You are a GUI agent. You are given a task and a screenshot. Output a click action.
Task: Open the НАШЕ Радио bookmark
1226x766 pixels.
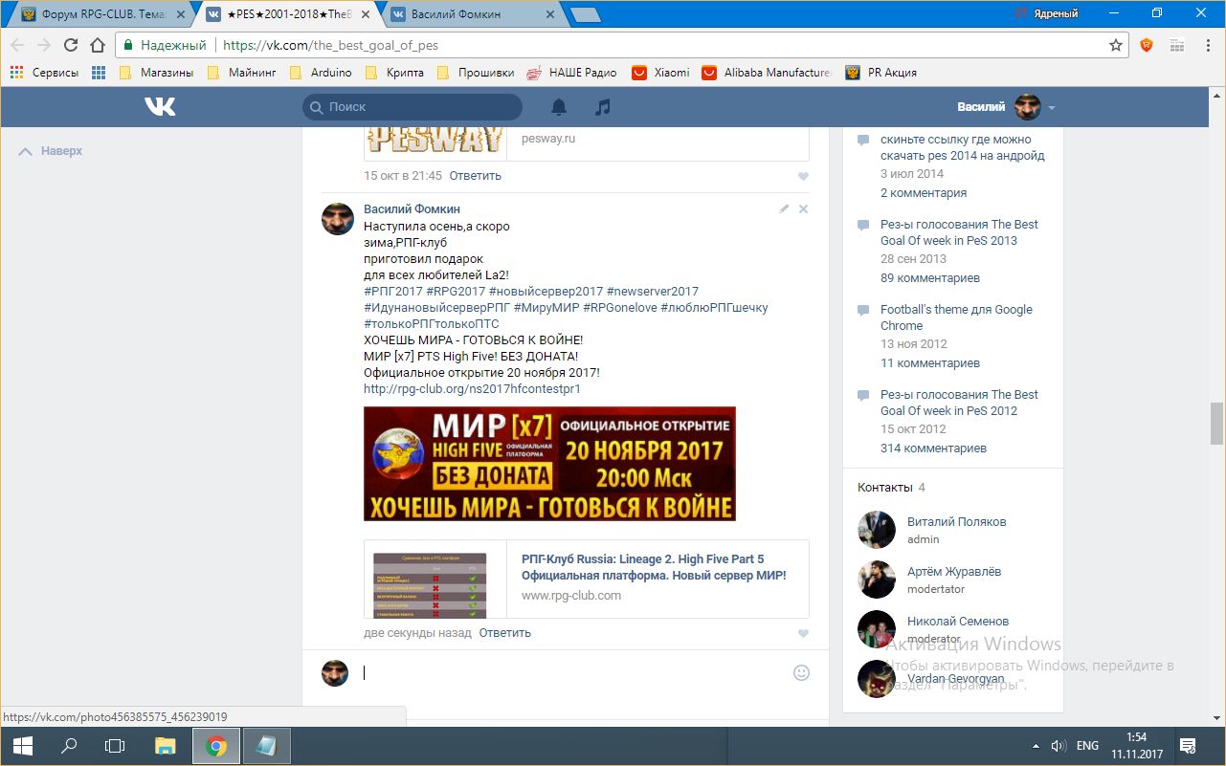pyautogui.click(x=570, y=73)
